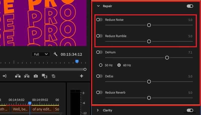
Task: Expand the Clarity section chevron
Action: (98, 110)
